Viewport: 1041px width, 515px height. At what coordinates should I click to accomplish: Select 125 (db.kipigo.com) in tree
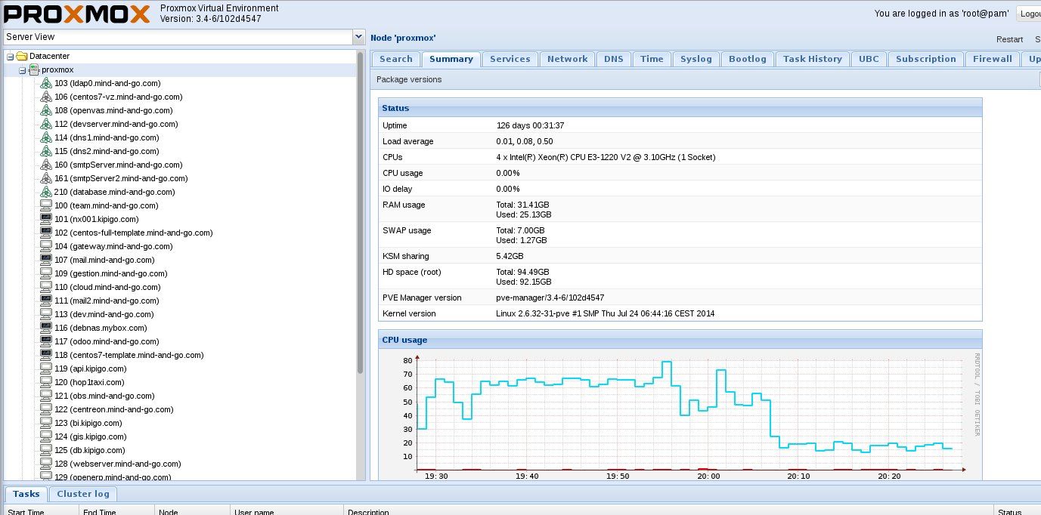[90, 450]
